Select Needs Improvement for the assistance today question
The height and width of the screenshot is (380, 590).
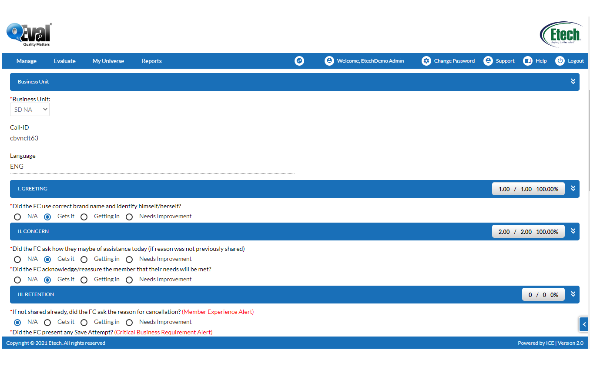click(x=129, y=259)
